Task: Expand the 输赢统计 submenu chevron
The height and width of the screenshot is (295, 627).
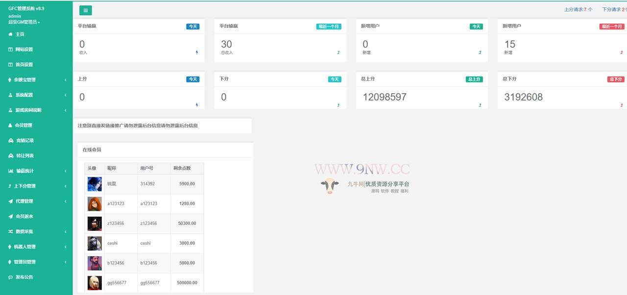Action: click(66, 171)
